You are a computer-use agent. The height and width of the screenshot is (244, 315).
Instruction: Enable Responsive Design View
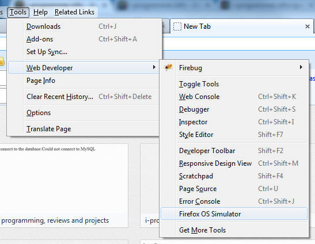(234, 163)
